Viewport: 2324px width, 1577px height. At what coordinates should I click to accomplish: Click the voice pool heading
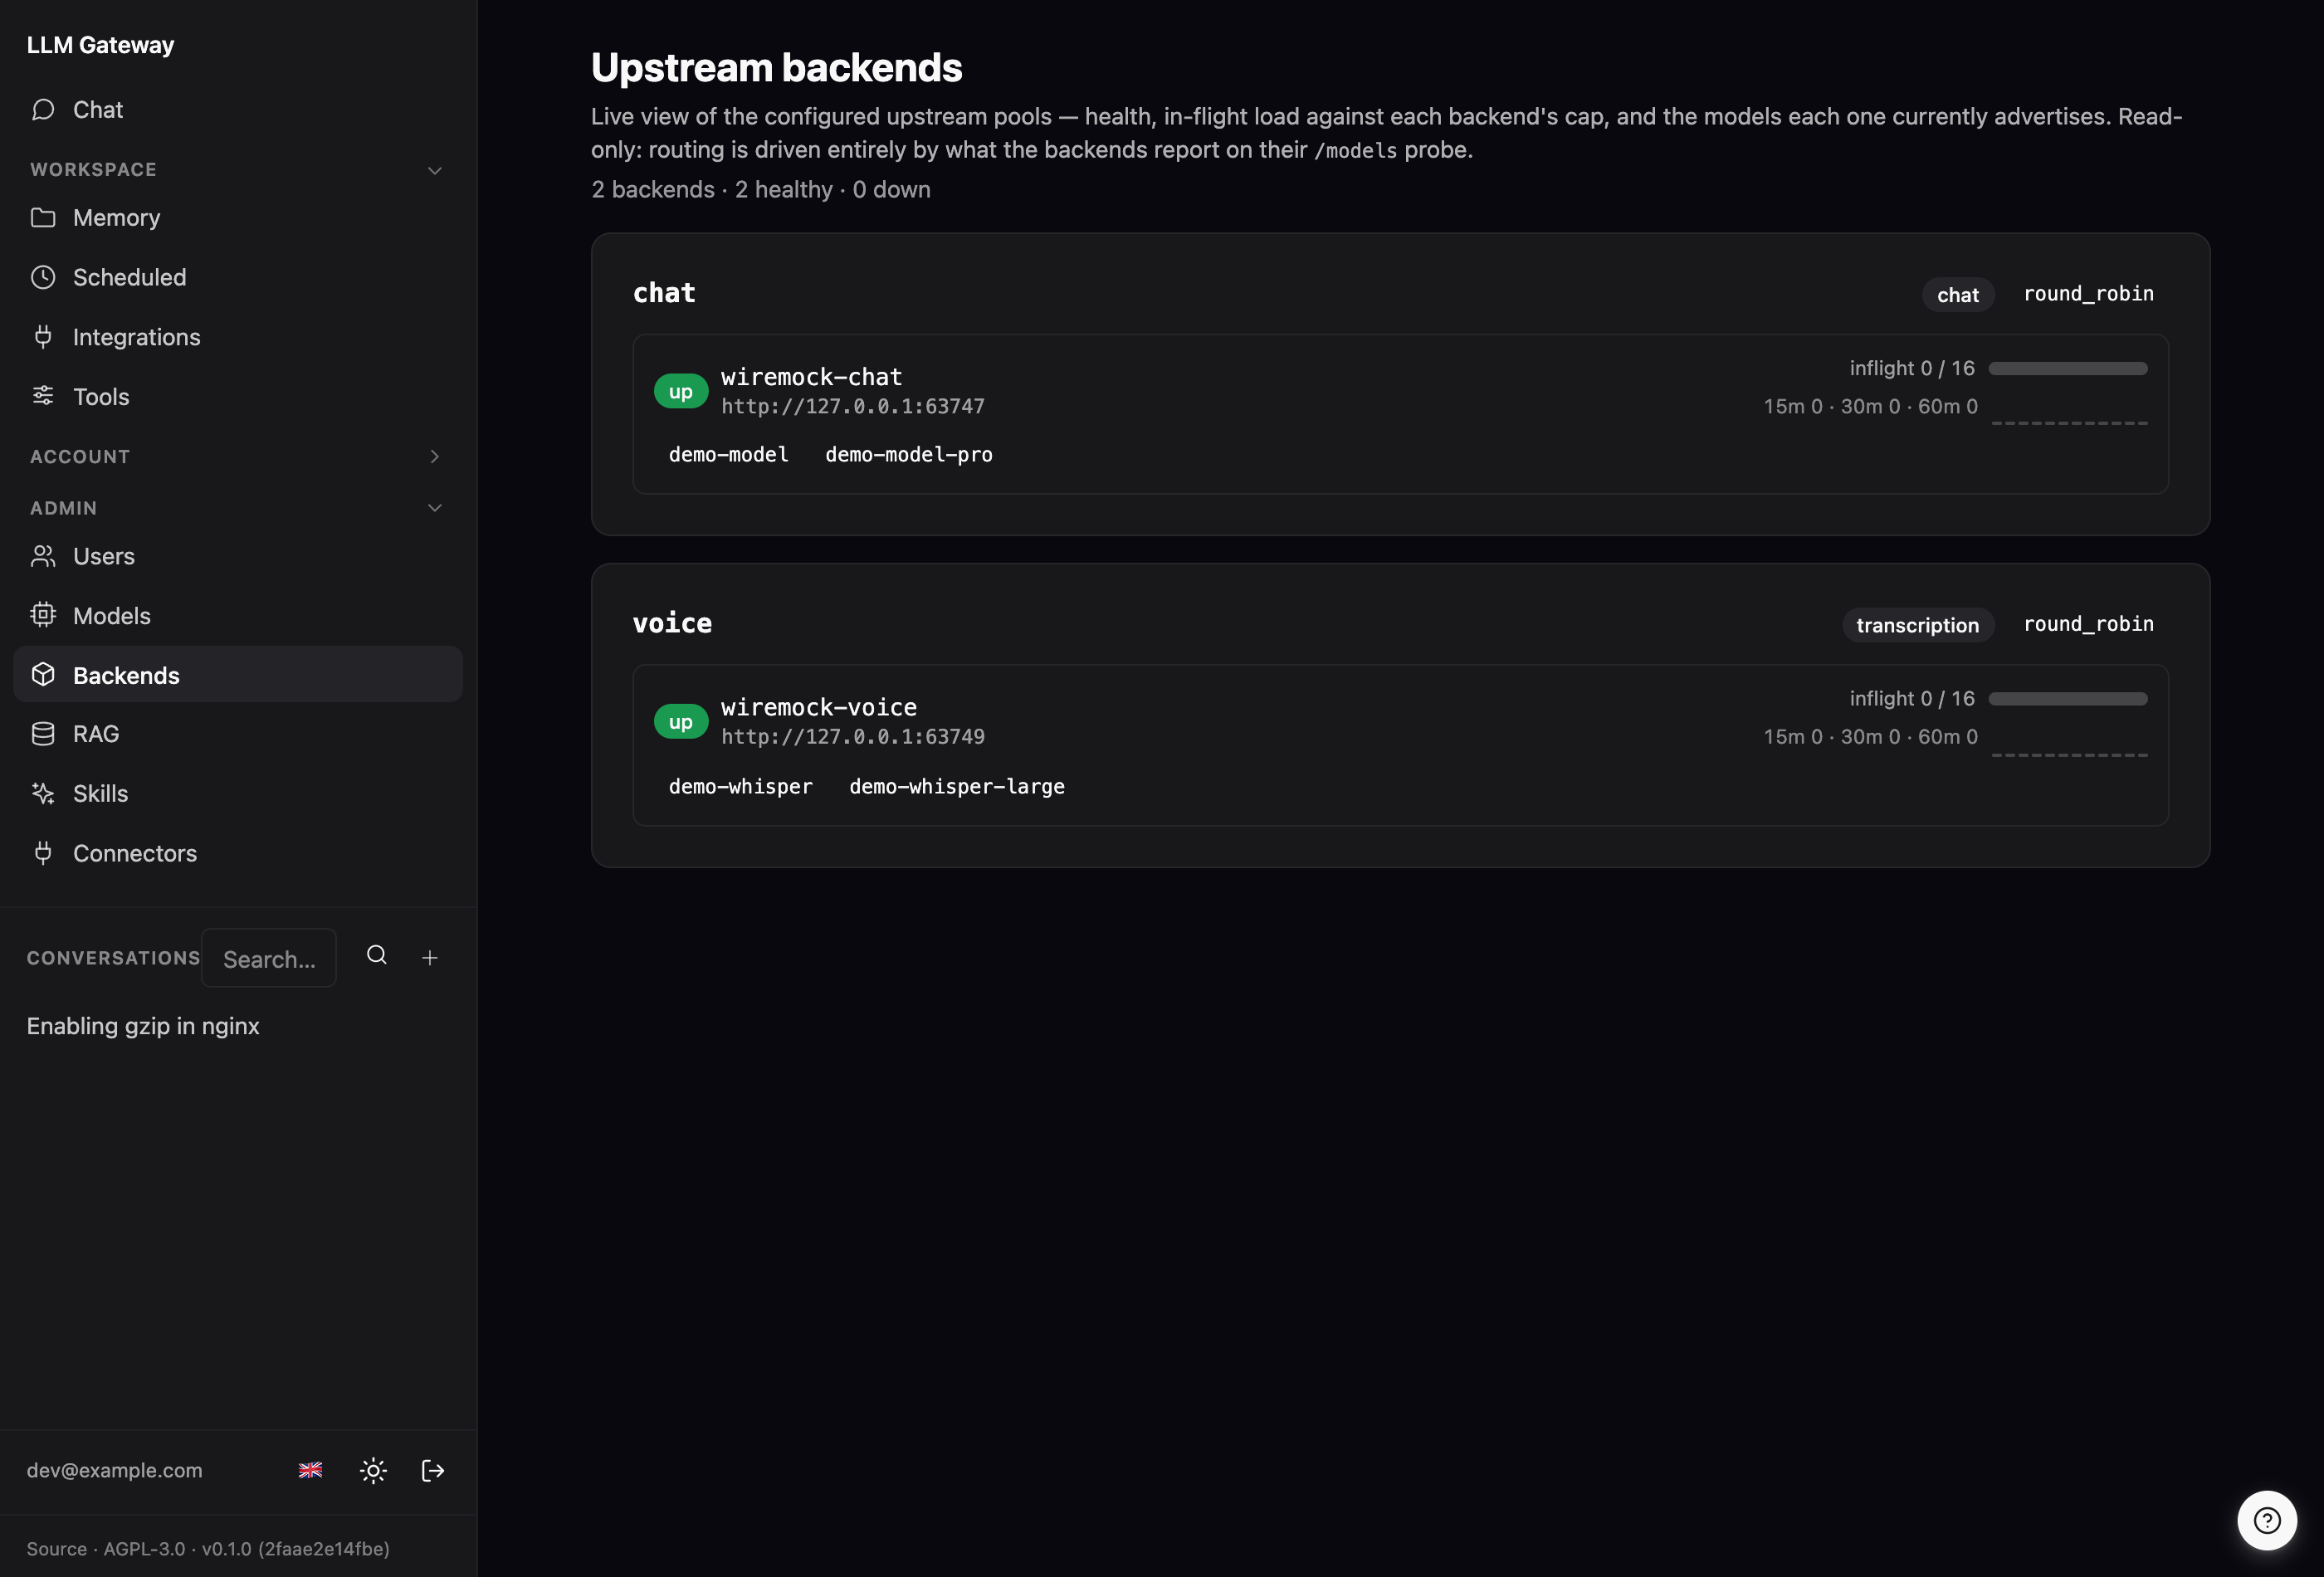[672, 623]
